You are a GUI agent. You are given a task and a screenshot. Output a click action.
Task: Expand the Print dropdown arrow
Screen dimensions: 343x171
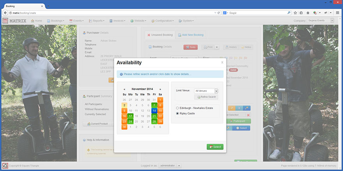[x=217, y=47]
